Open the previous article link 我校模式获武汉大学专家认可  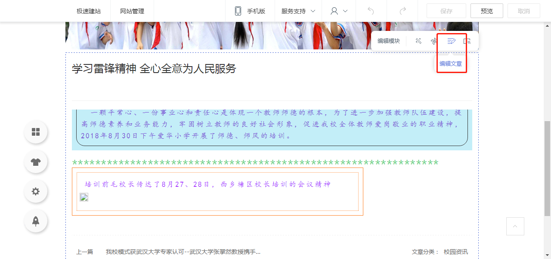point(183,252)
